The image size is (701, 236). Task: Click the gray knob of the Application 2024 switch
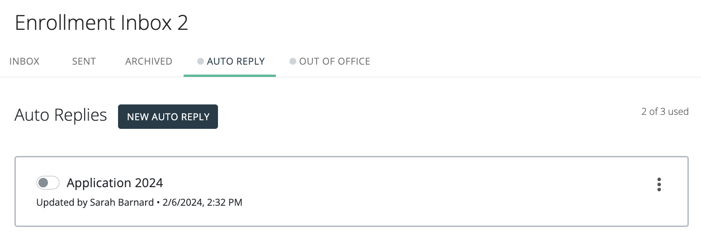click(43, 183)
